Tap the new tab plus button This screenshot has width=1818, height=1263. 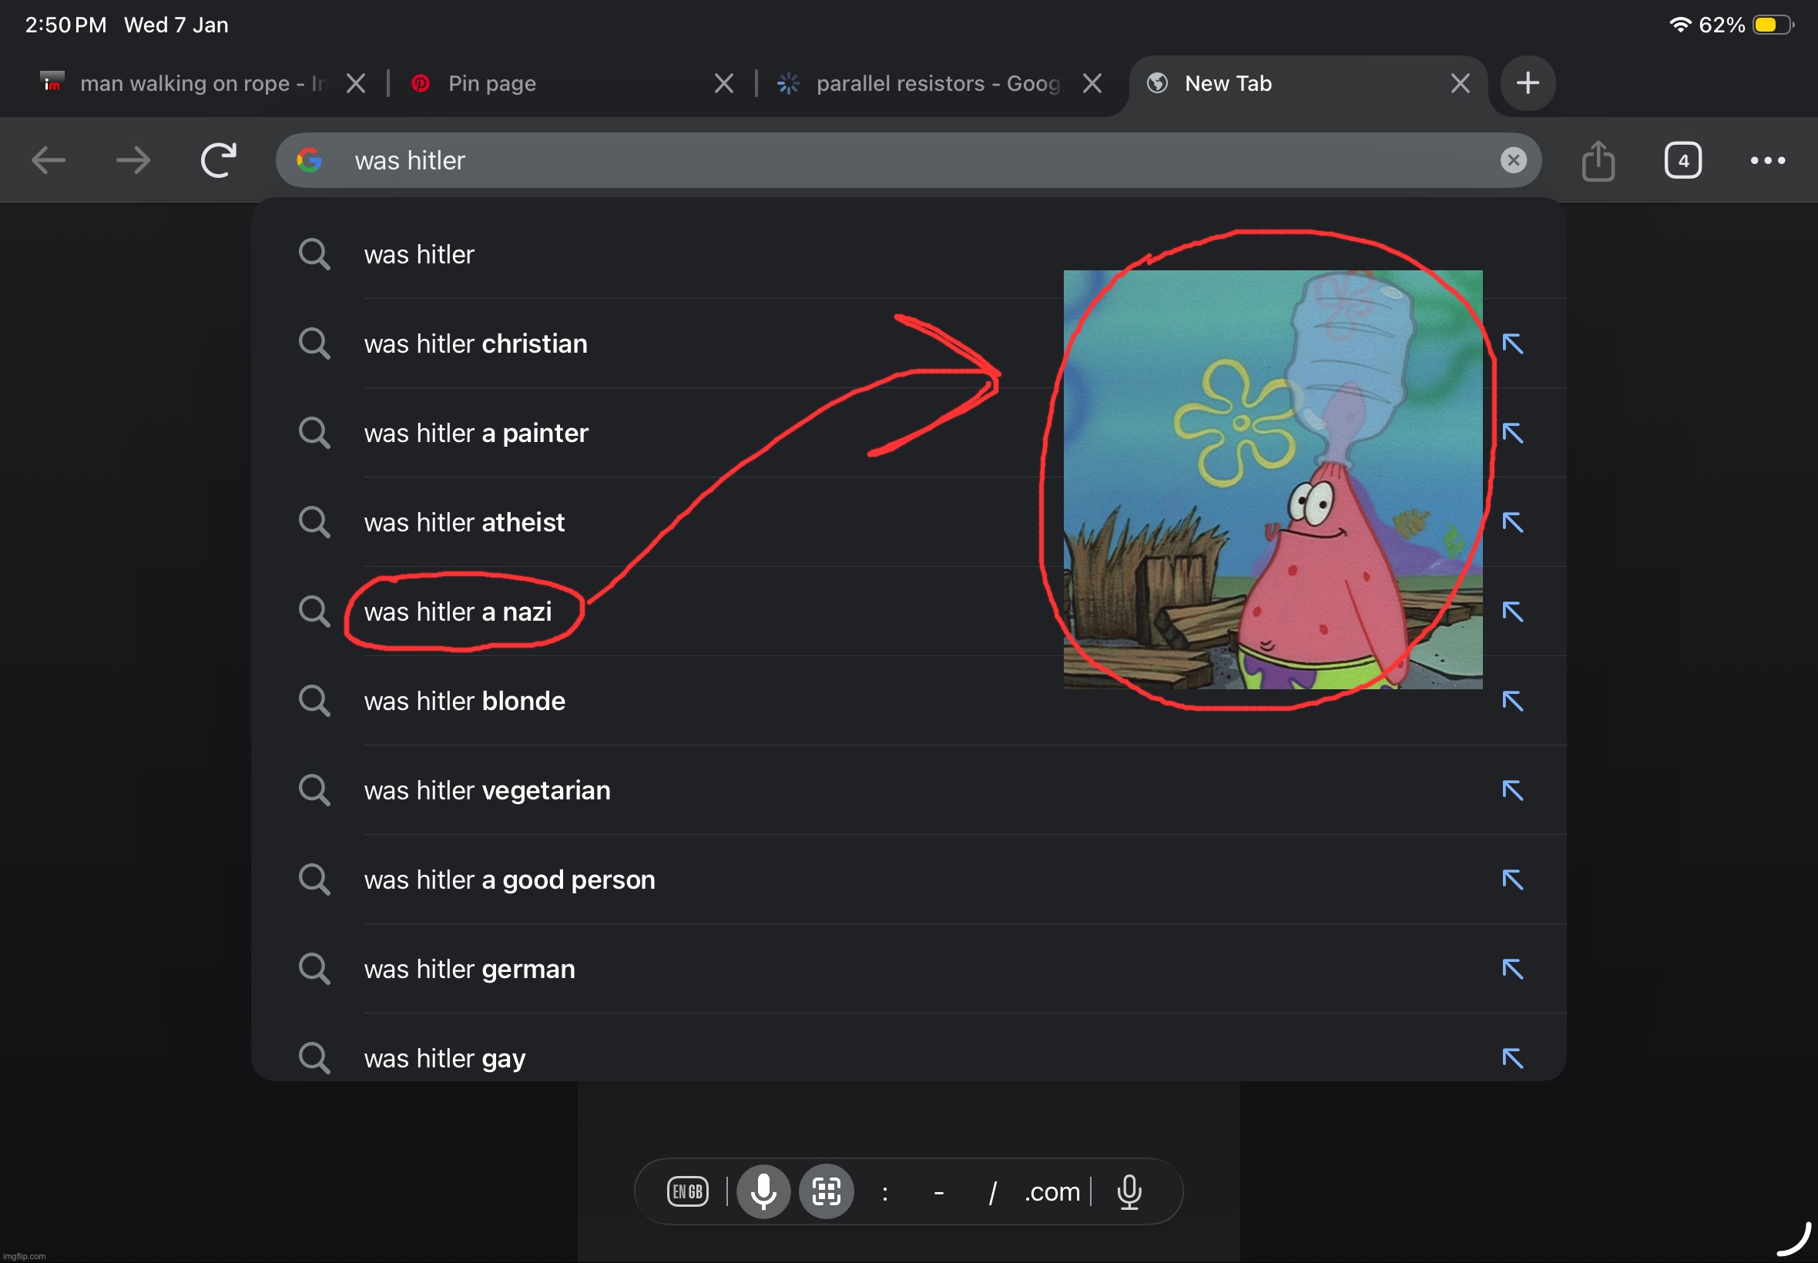point(1527,83)
